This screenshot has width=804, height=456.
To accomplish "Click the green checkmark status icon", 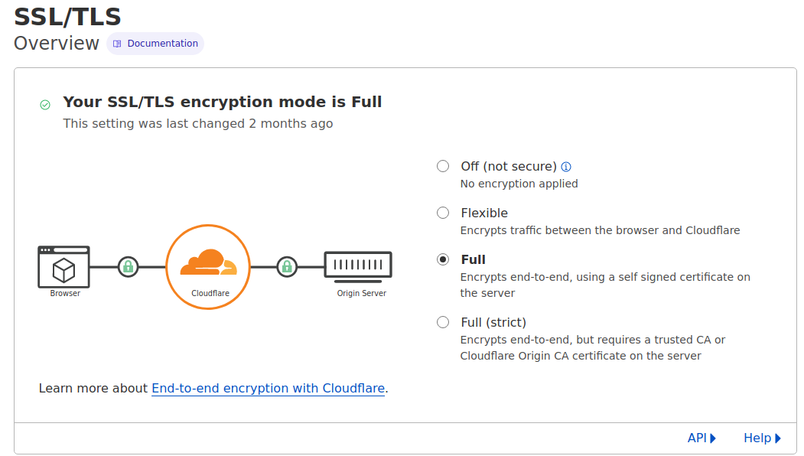I will 45,105.
